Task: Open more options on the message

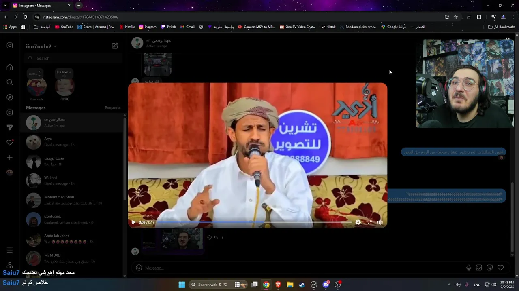Action: pyautogui.click(x=222, y=237)
